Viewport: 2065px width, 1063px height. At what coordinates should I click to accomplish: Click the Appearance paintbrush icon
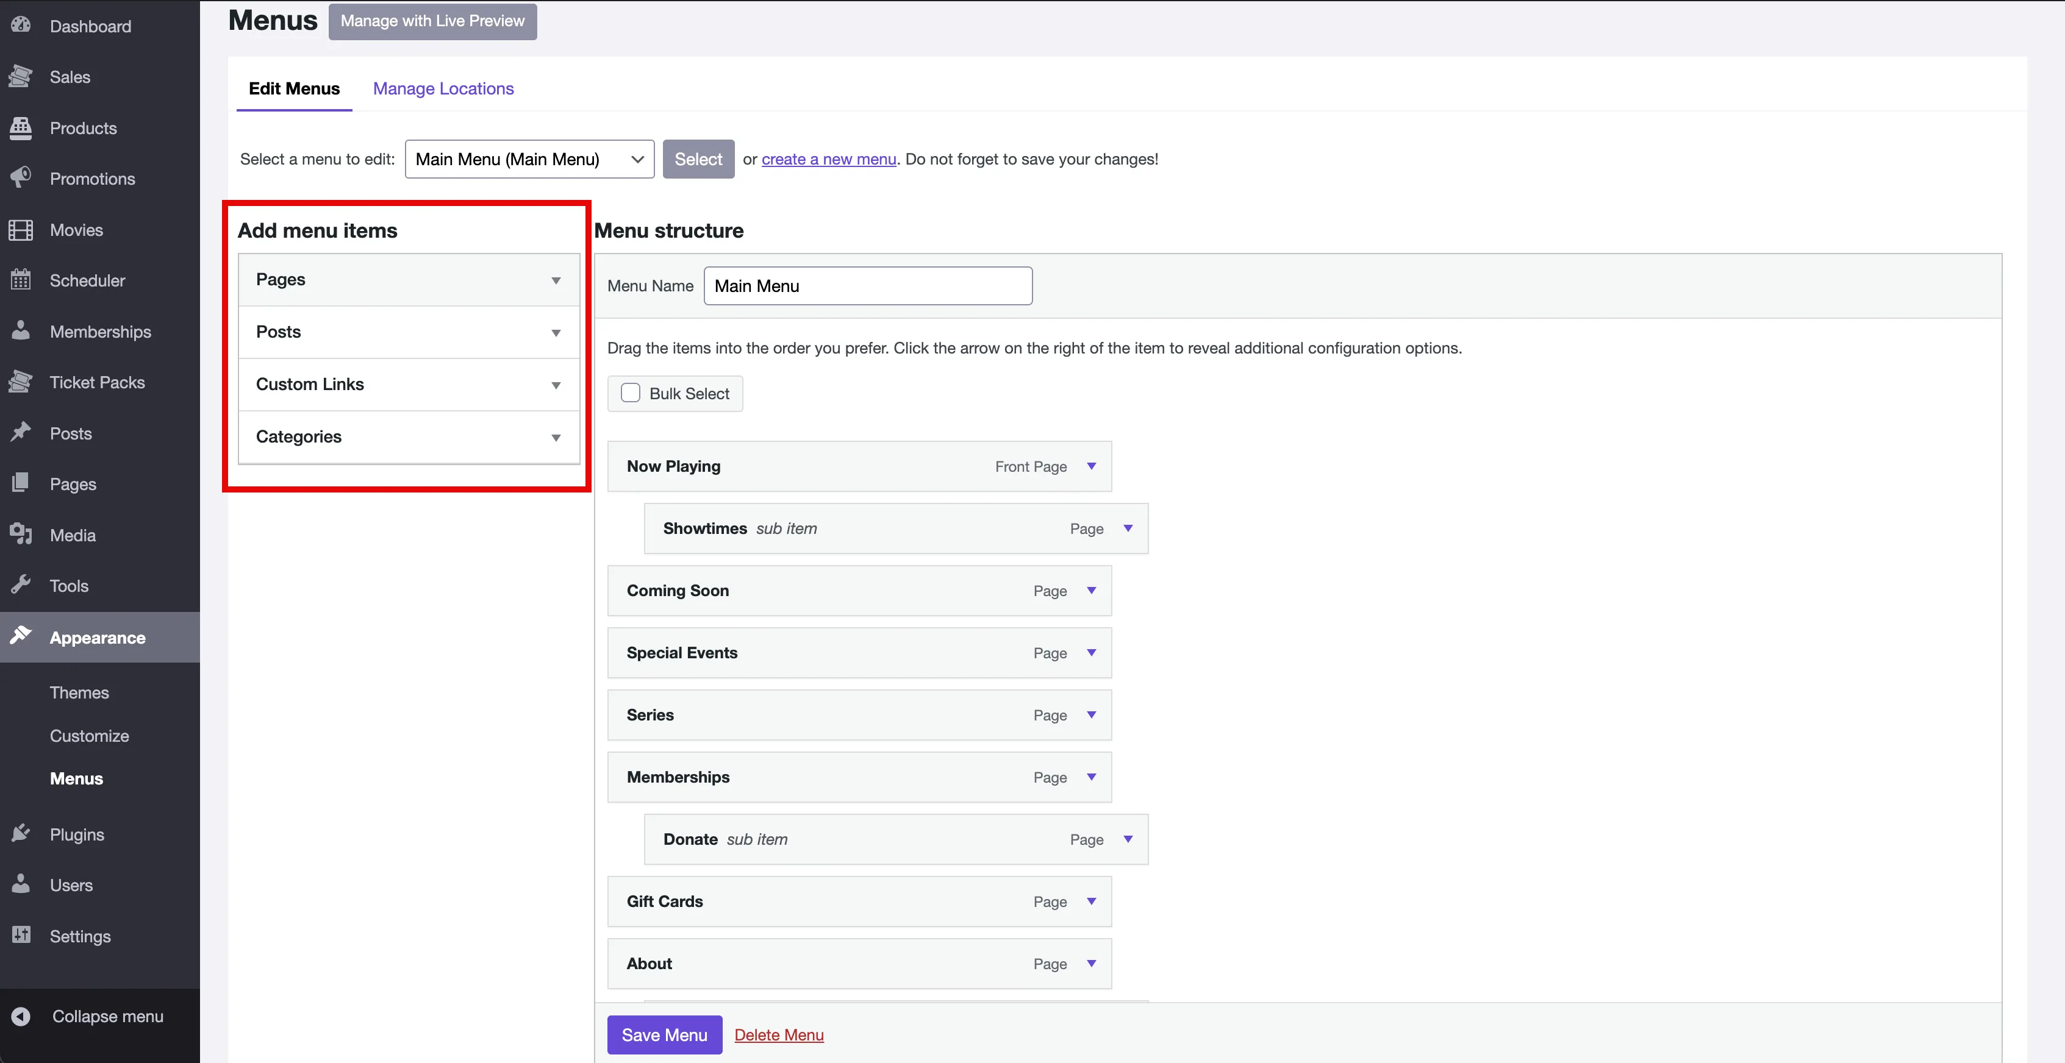point(21,636)
